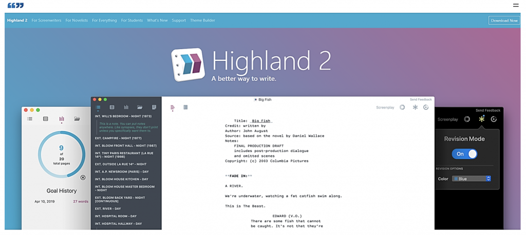Open the bar-chart statistics icon in the Goal History window
This screenshot has height=235, width=526.
[x=62, y=119]
